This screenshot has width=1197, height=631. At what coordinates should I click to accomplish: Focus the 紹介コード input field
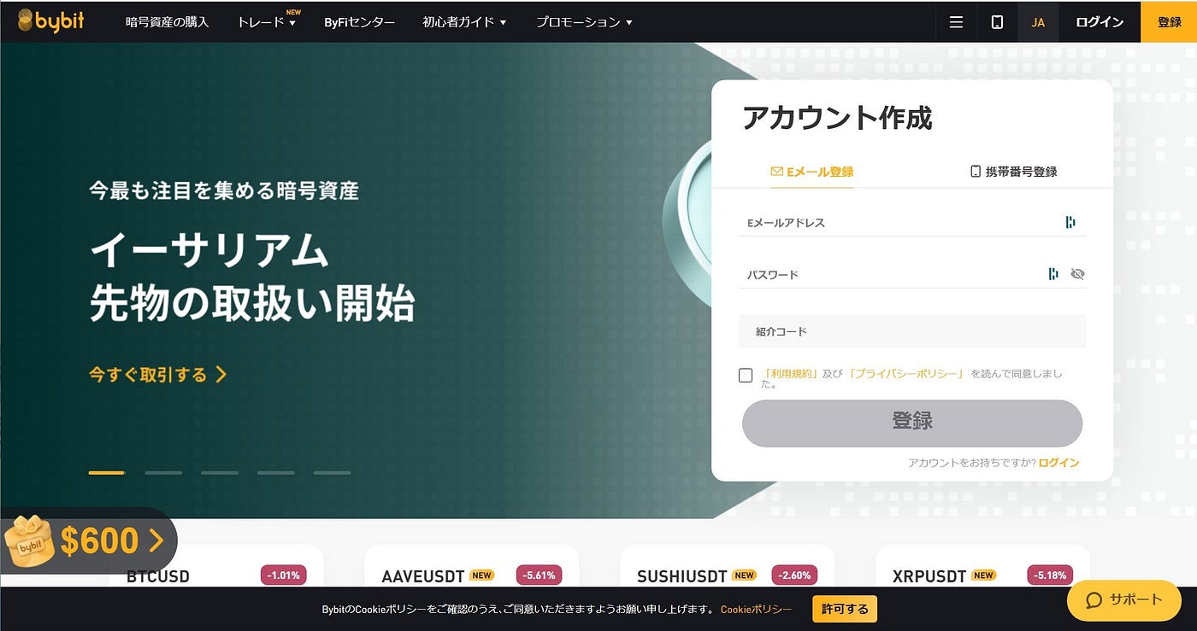tap(912, 331)
